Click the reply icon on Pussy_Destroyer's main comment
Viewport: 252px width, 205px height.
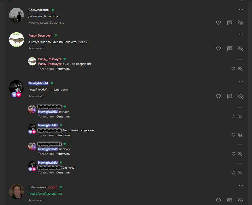tap(230, 48)
